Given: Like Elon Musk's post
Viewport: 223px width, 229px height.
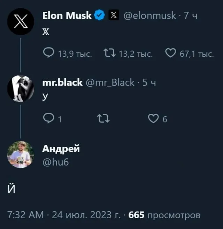Looking at the screenshot, I should pyautogui.click(x=170, y=54).
